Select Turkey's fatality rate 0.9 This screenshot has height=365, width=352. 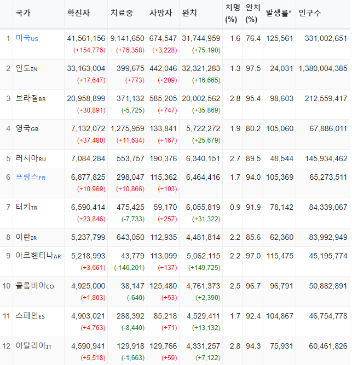click(235, 207)
